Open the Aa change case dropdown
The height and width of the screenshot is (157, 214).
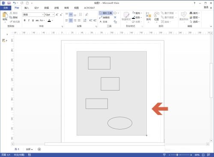coord(42,21)
